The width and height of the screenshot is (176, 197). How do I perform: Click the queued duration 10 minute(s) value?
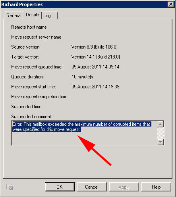click(83, 77)
